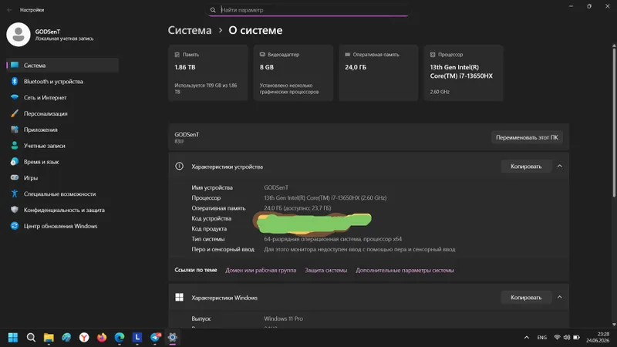Select Игры category

coord(62,178)
